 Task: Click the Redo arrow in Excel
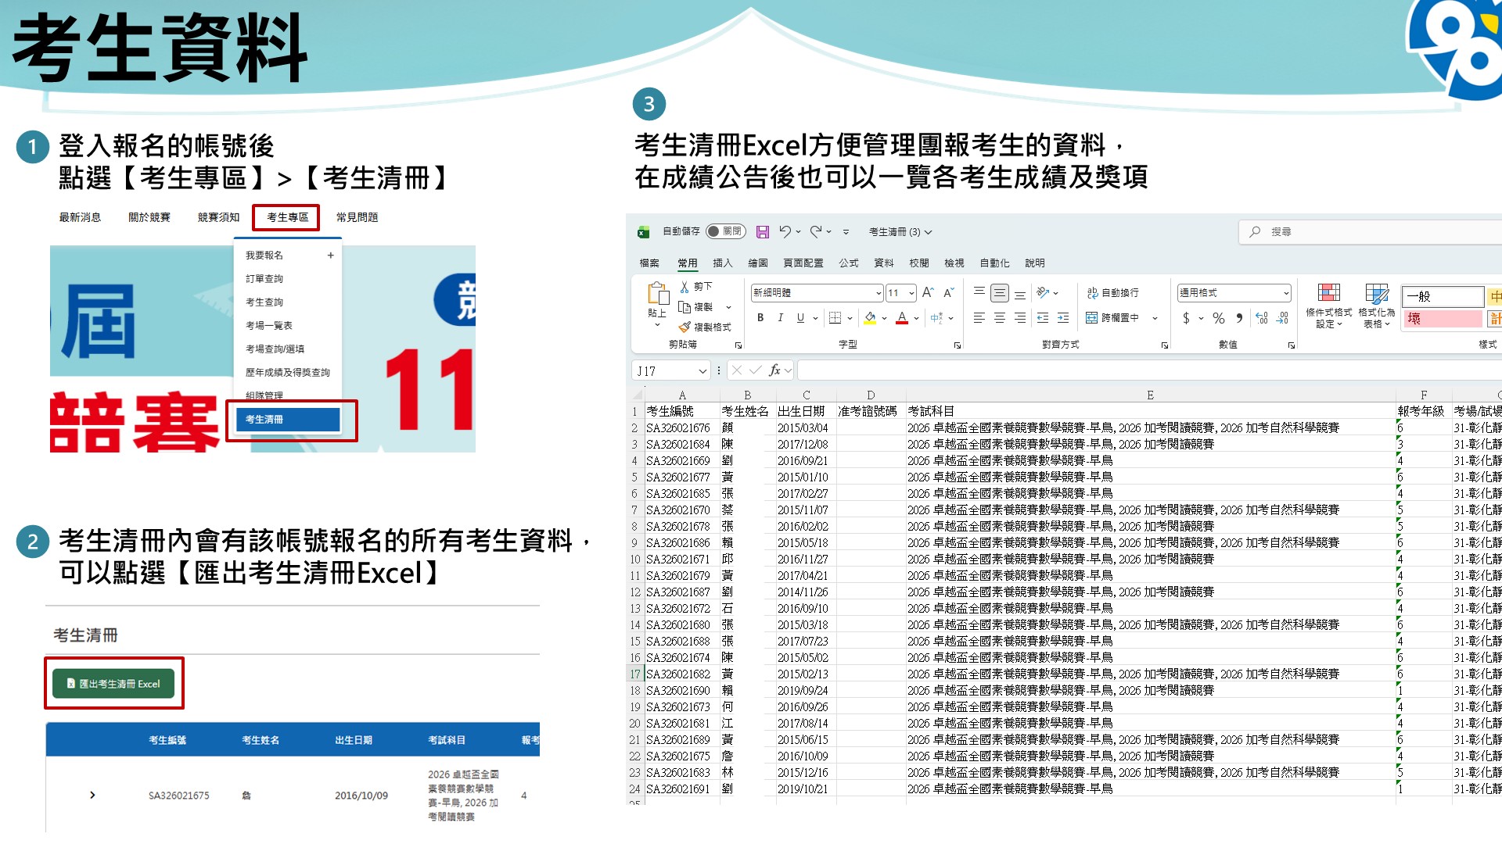[816, 231]
